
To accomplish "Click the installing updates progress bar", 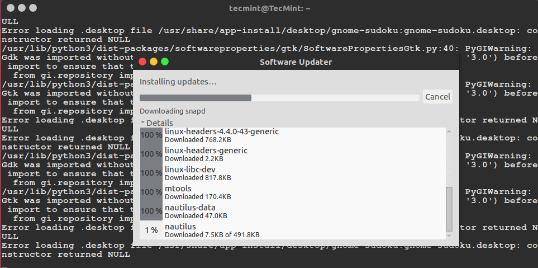I will pyautogui.click(x=279, y=98).
